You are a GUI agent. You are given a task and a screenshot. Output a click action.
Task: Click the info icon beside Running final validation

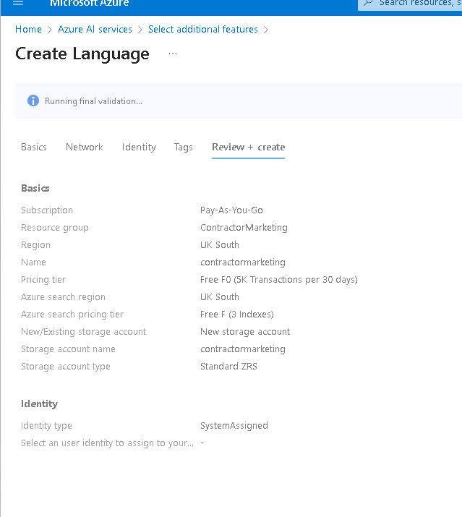click(33, 101)
